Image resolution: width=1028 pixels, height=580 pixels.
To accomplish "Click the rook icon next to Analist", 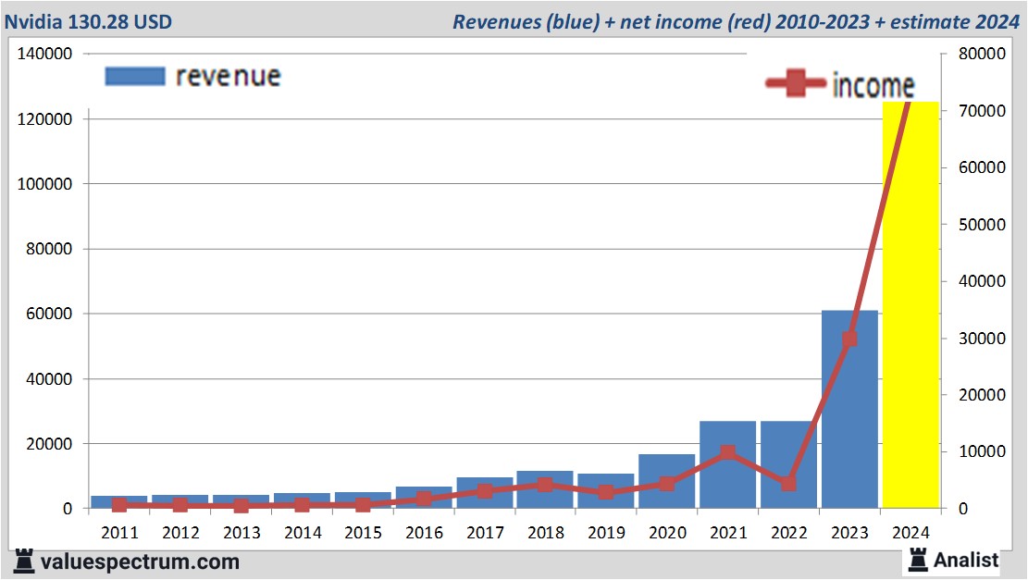I will (918, 560).
